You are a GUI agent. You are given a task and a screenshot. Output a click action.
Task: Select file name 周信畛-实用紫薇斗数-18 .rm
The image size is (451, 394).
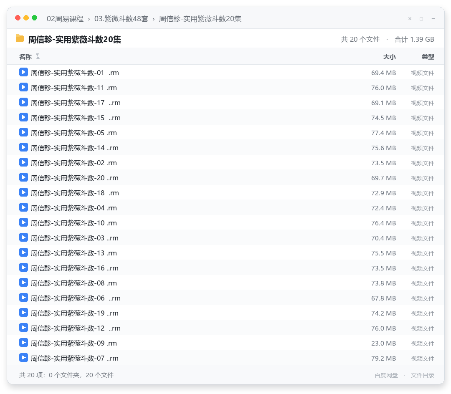75,193
